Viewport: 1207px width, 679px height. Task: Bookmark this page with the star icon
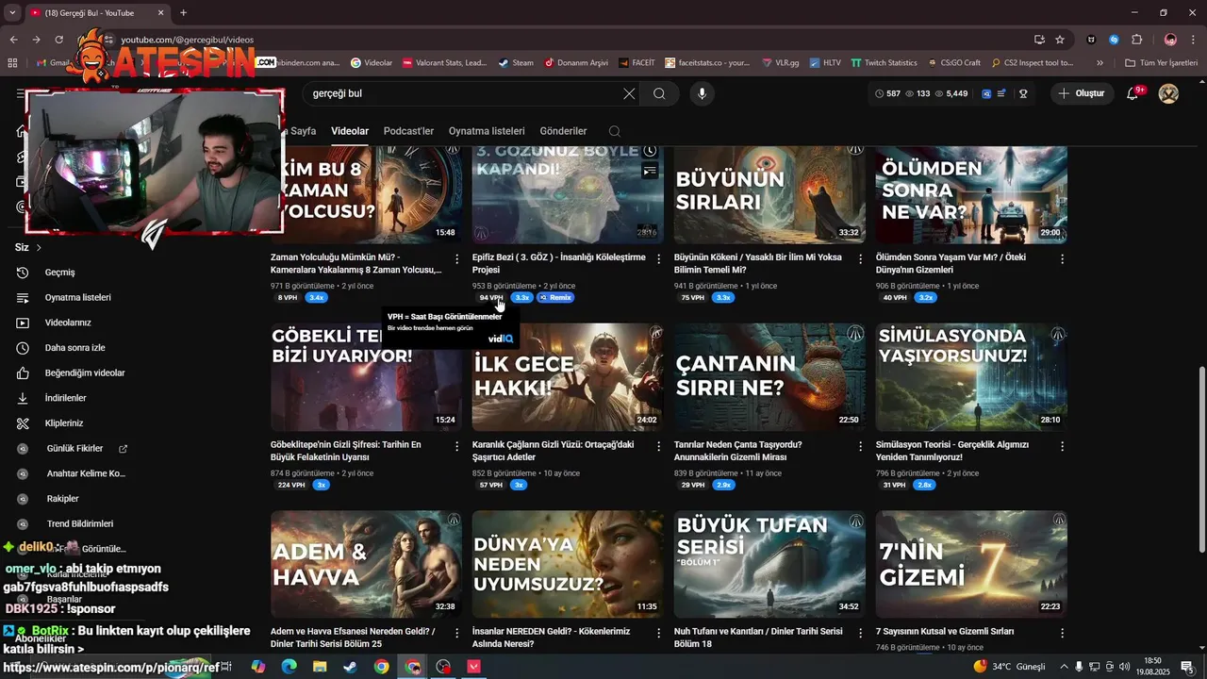(1060, 40)
